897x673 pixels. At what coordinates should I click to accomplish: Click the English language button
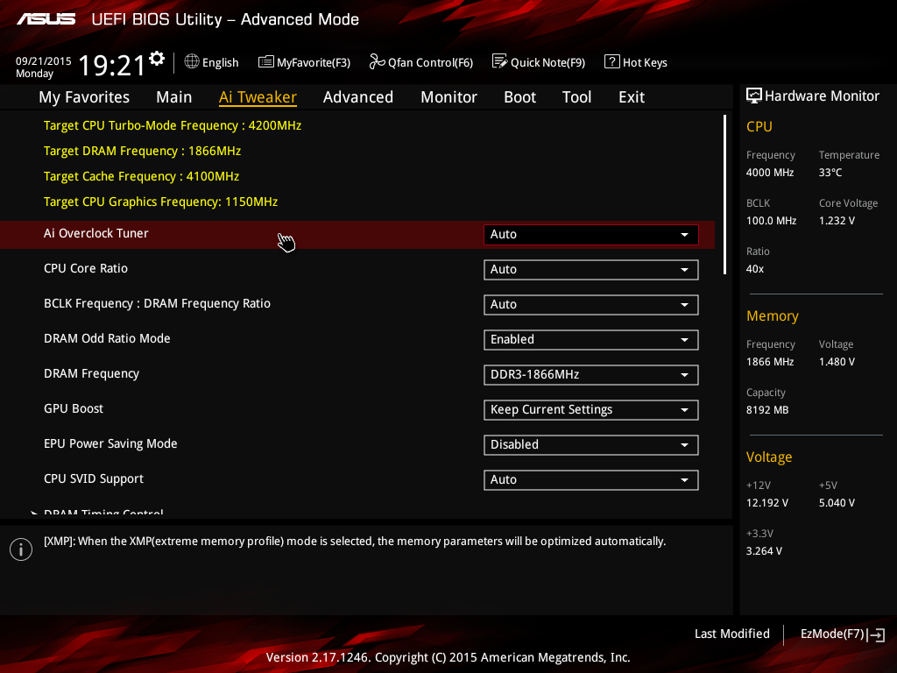(x=211, y=62)
